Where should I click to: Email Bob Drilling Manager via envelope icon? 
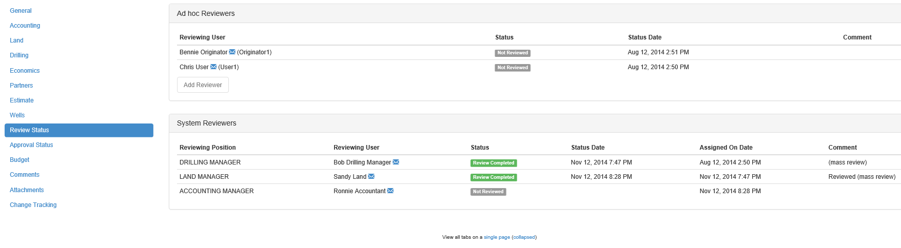click(x=396, y=162)
